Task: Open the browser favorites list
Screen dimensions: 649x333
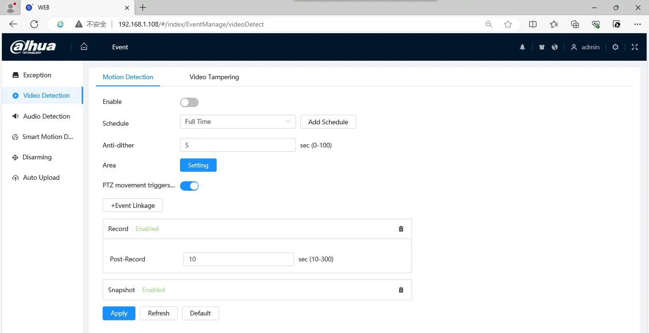Action: [554, 24]
